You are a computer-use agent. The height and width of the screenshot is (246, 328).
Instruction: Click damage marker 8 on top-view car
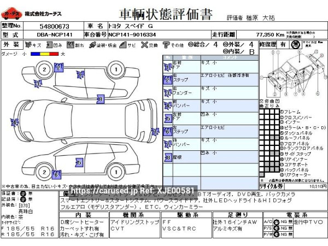(100, 98)
